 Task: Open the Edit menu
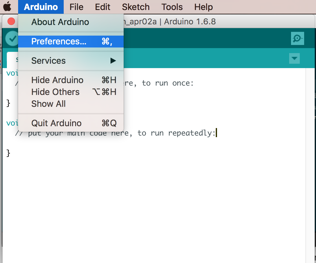pyautogui.click(x=103, y=7)
